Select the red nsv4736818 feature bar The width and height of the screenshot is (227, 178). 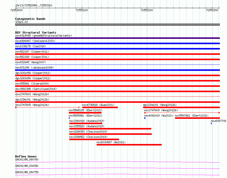click(100, 107)
